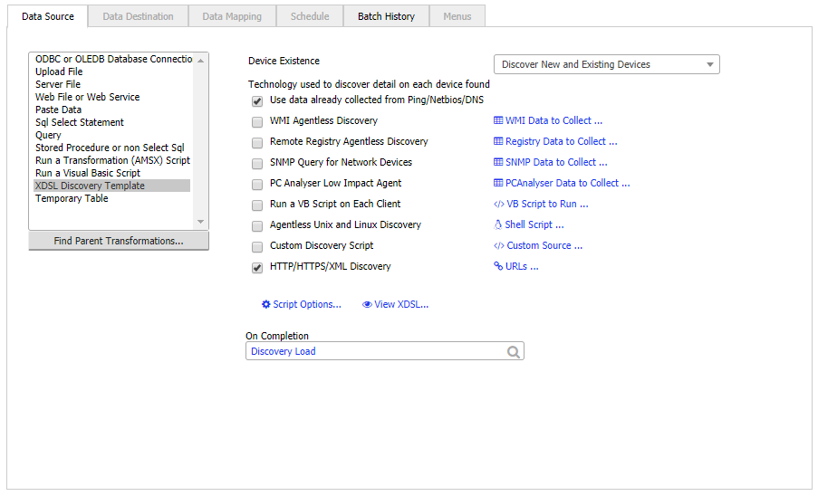This screenshot has width=818, height=496.
Task: Click the WMI Data to Collect table icon
Action: coord(498,121)
